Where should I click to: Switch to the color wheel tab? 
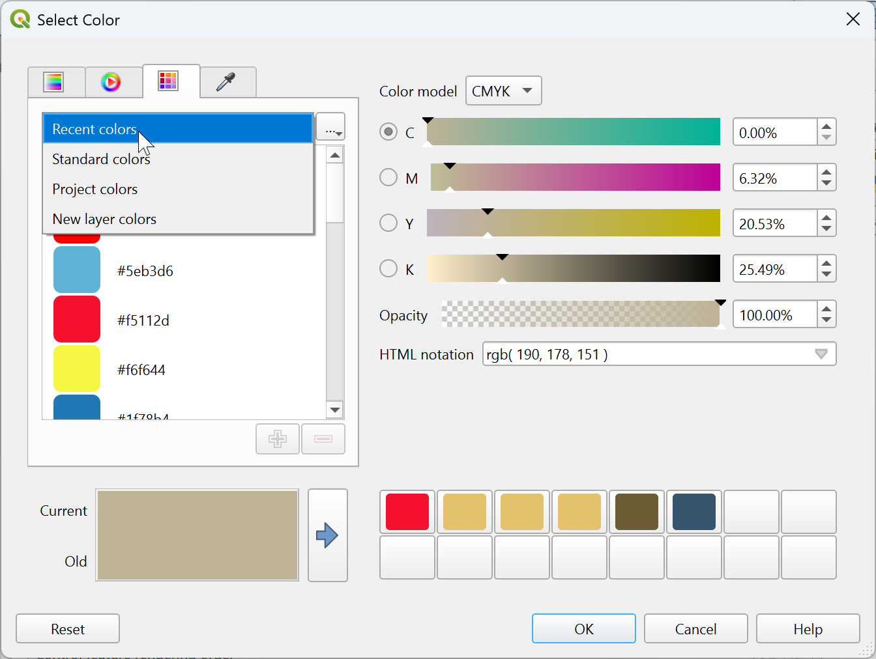113,81
